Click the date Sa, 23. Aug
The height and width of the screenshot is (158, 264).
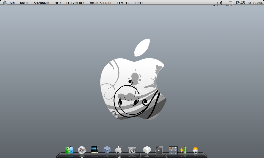[x=255, y=3]
